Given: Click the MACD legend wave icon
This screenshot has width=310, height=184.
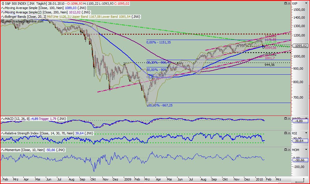Looking at the screenshot, I should tap(2, 119).
